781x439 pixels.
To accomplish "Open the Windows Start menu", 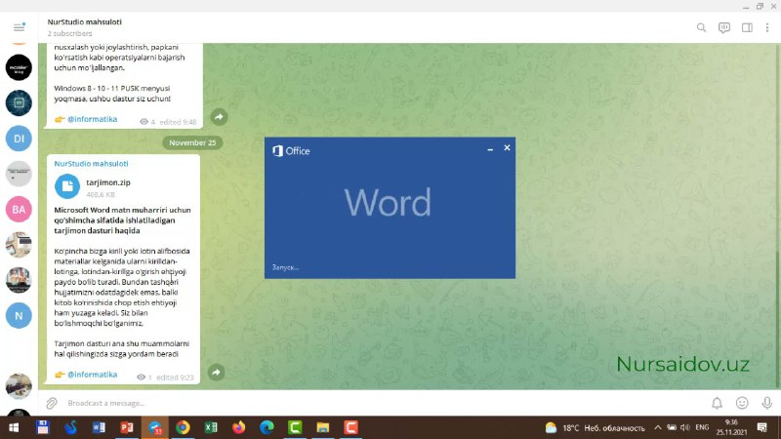I will 14,427.
